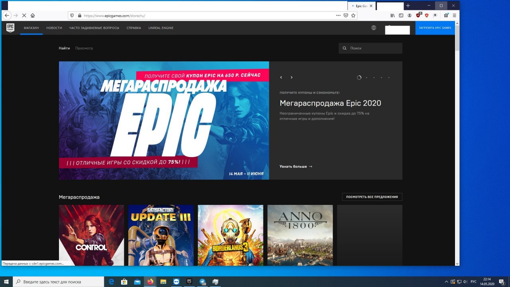The height and width of the screenshot is (287, 510).
Task: Show next carousel slide
Action: click(291, 77)
